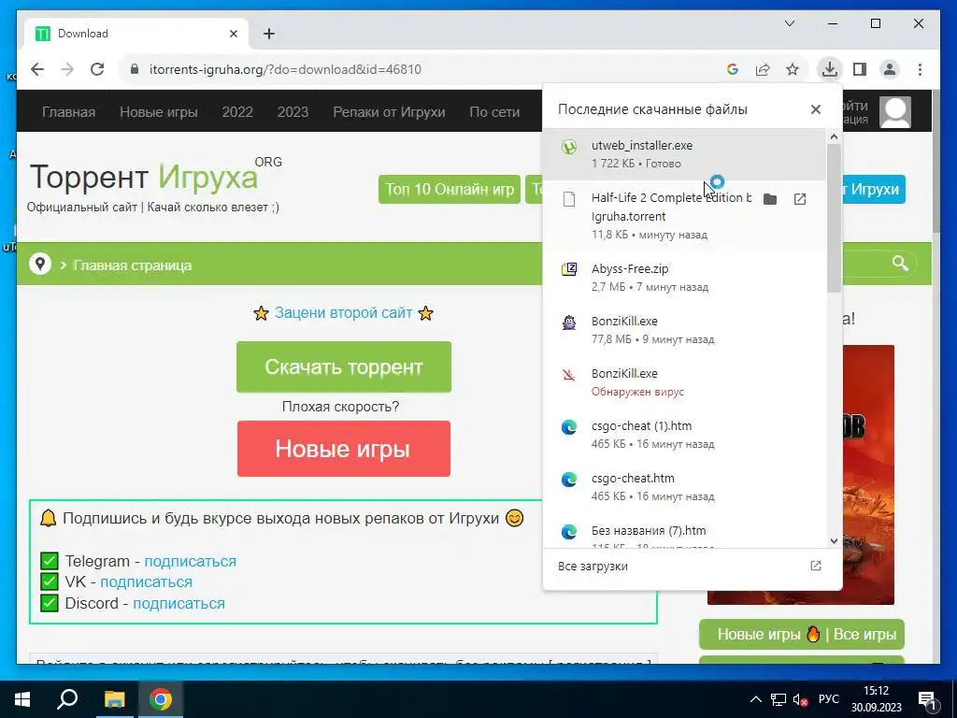Open the 77,8 МБ BonziKill.exe entry
Viewport: 957px width, 718px height.
tap(683, 330)
